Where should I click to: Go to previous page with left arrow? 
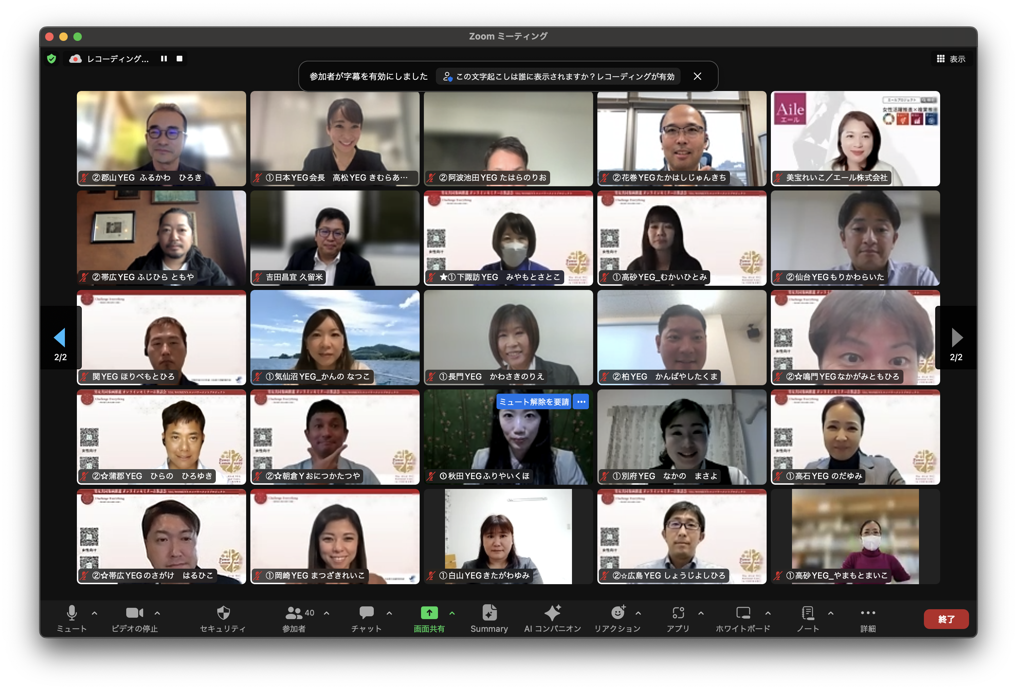[60, 337]
